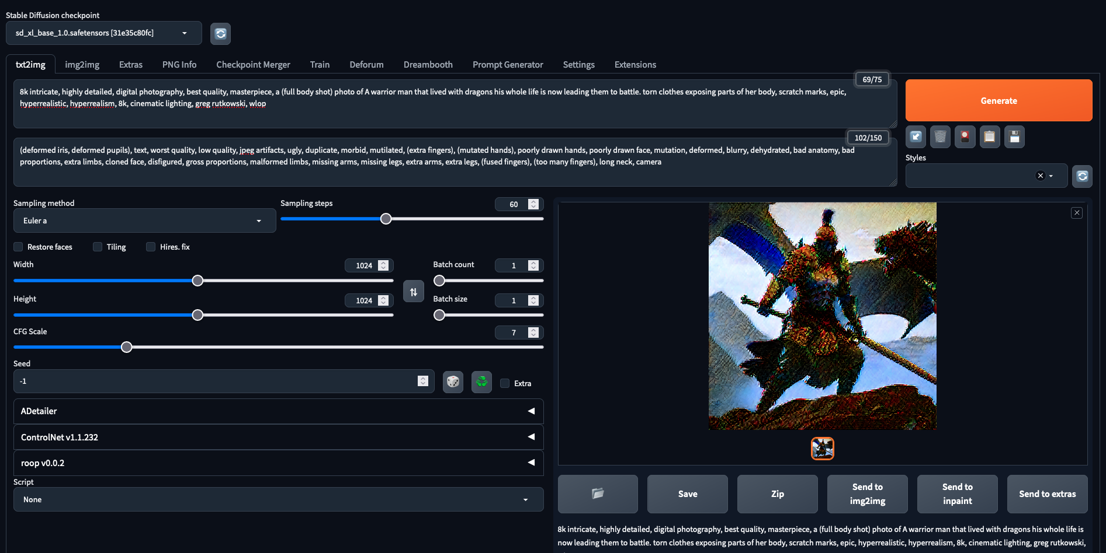Swap width and height with arrows button
Screen dimensions: 1106x553
coord(413,292)
